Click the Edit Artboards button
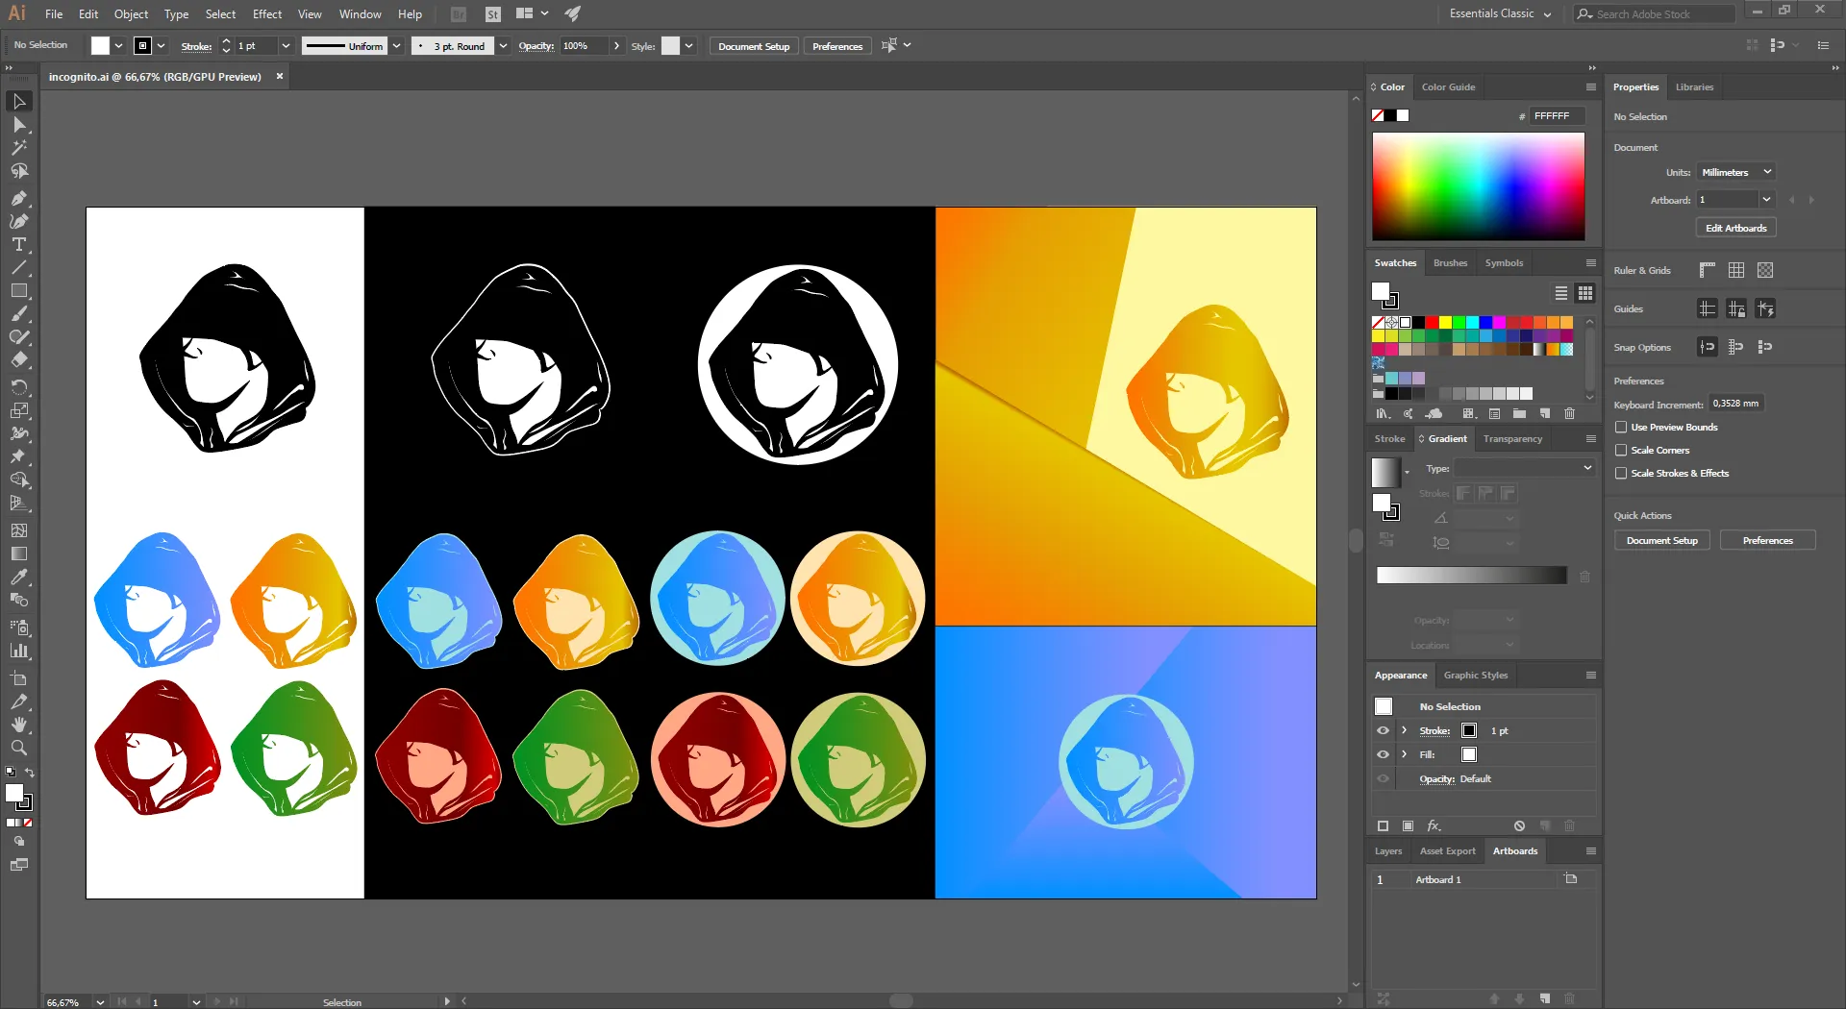1846x1009 pixels. (1735, 229)
